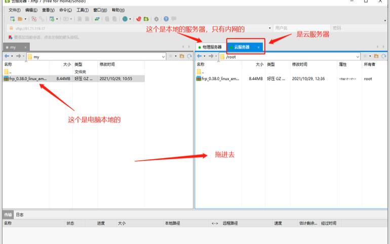The image size is (390, 244).
Task: Click local pane bookmark star icon
Action: (x=171, y=56)
